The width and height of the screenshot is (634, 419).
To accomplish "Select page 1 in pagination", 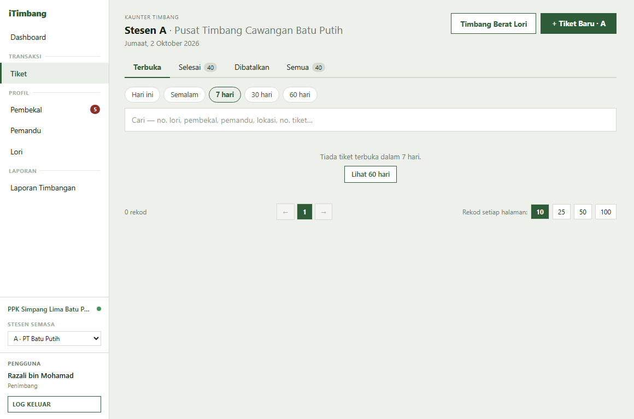I will point(304,212).
